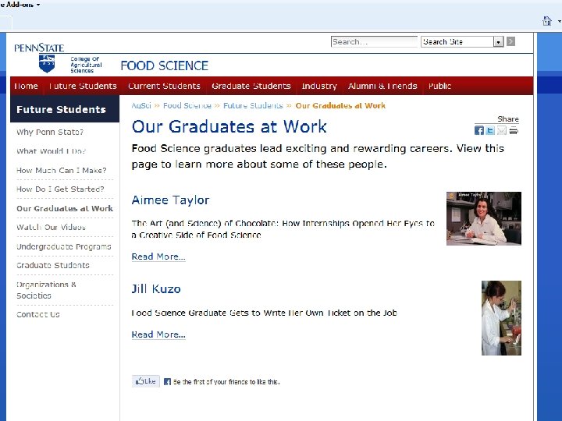The image size is (562, 421).
Task: Click the search go arrow button
Action: (x=511, y=41)
